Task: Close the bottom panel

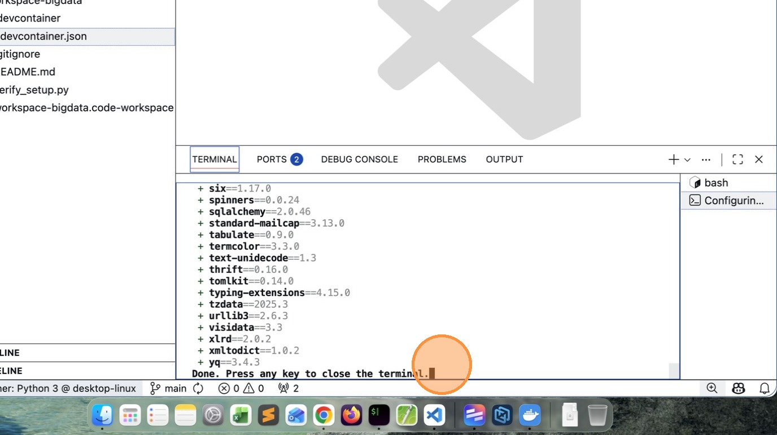Action: (x=759, y=159)
